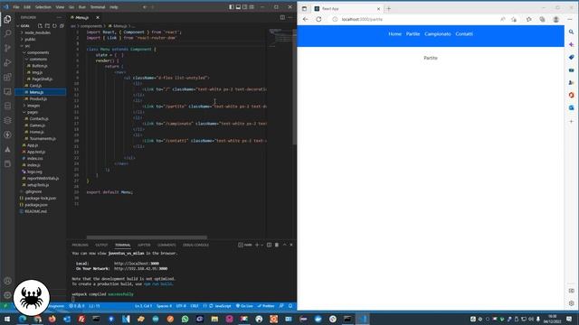The width and height of the screenshot is (579, 325).
Task: Open the Help menu
Action: click(114, 7)
